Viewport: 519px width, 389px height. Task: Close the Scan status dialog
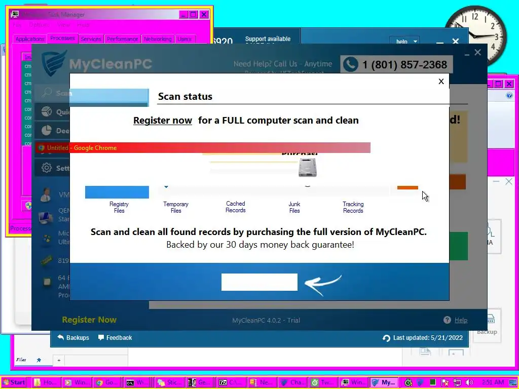pyautogui.click(x=441, y=82)
